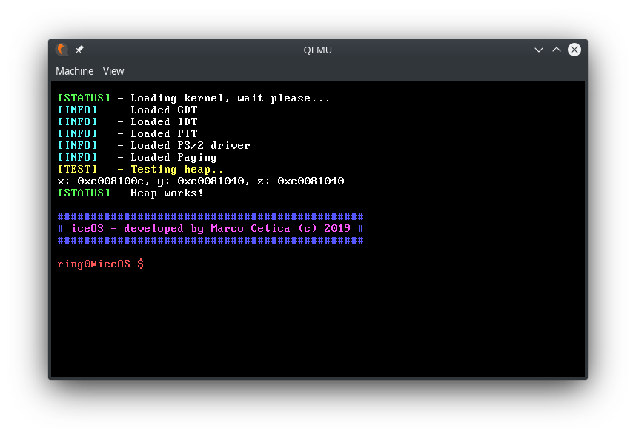
Task: Click the magenta iceOS developer banner text
Action: [211, 228]
